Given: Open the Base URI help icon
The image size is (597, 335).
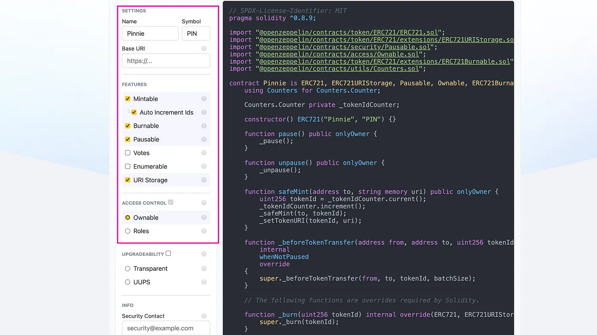Looking at the screenshot, I should point(204,49).
